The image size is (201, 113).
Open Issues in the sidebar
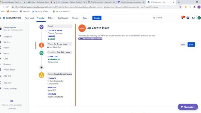tap(6, 53)
